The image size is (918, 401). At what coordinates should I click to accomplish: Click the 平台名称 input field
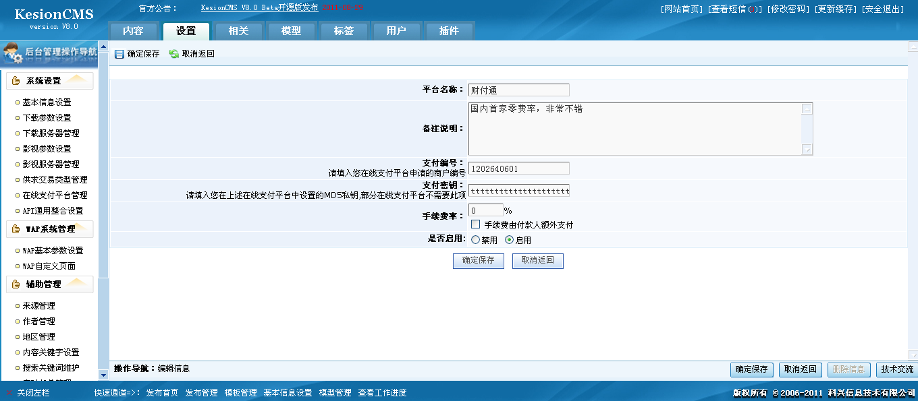pyautogui.click(x=518, y=90)
